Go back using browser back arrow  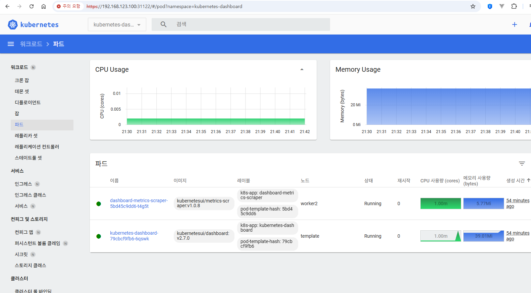[x=7, y=6]
